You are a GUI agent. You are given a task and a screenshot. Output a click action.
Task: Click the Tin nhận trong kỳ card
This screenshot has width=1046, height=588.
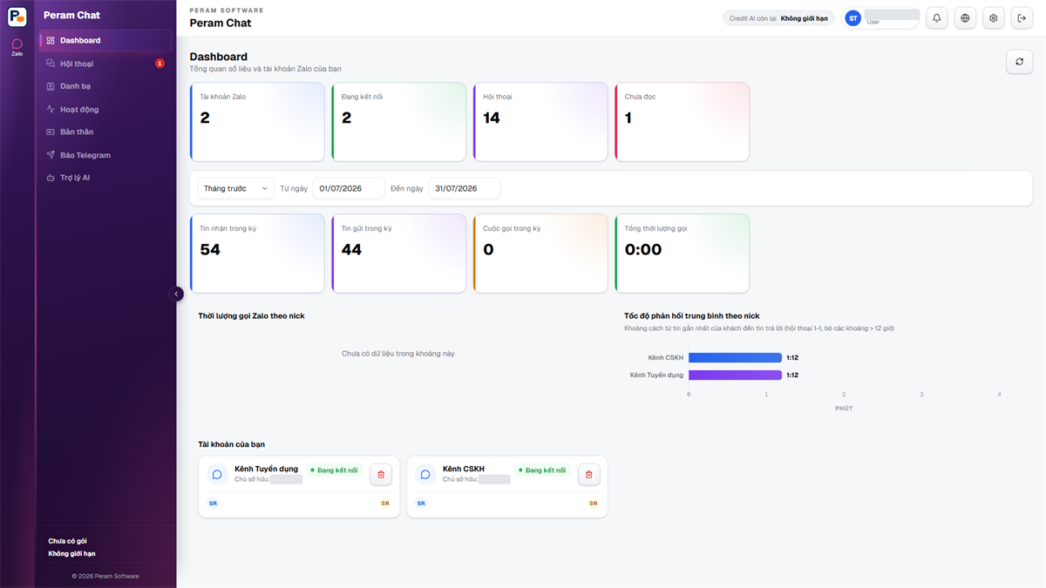(x=257, y=253)
